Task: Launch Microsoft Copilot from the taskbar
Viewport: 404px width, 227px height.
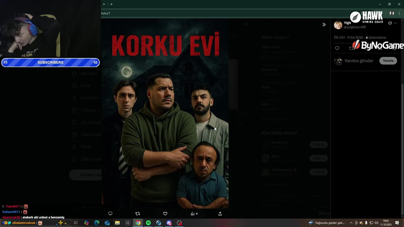Action: tap(86, 223)
